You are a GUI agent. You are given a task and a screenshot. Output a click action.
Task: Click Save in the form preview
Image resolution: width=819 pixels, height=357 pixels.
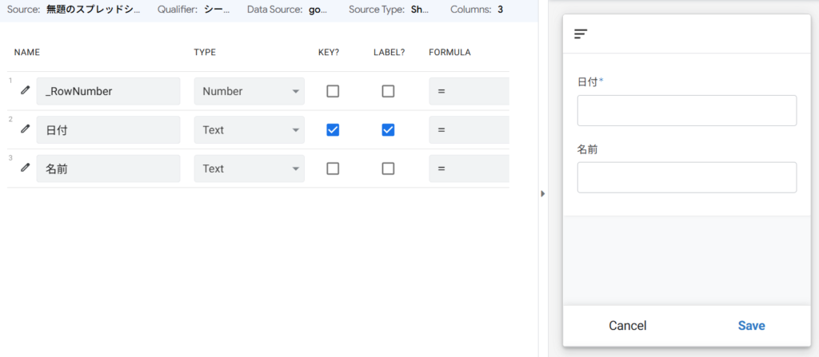tap(751, 326)
